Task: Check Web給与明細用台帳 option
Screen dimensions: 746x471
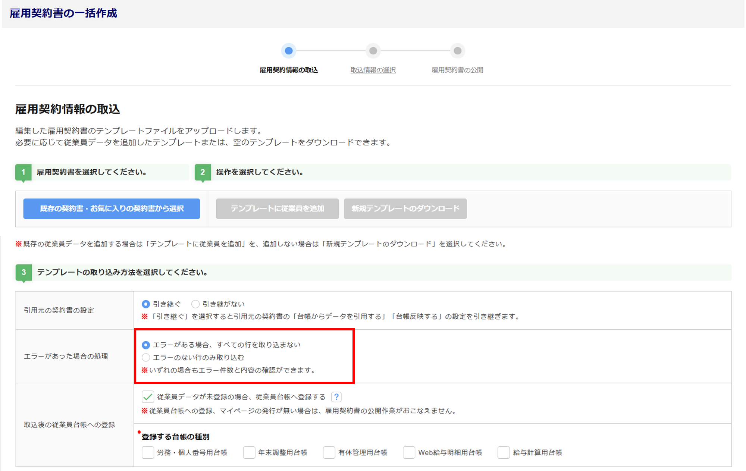Action: tap(409, 452)
